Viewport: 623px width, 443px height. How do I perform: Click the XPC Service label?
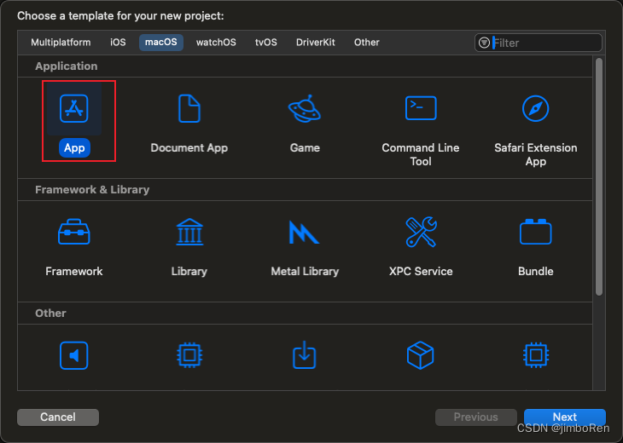(421, 271)
